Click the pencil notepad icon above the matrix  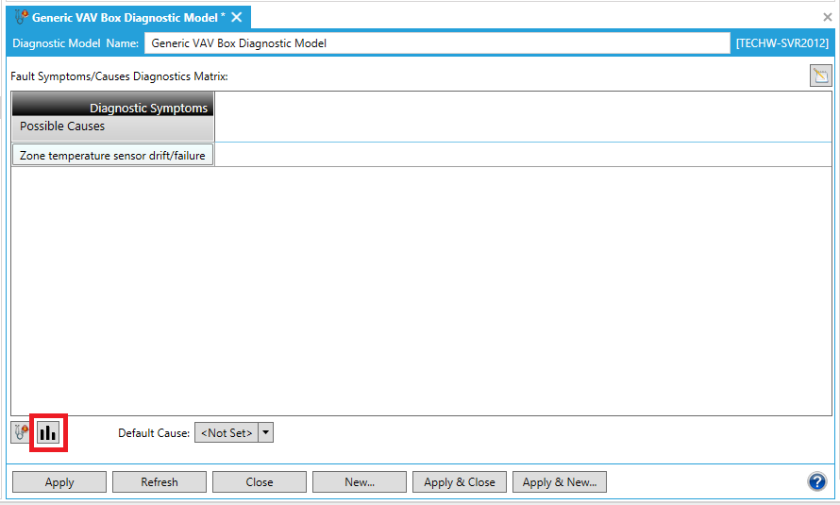point(820,76)
